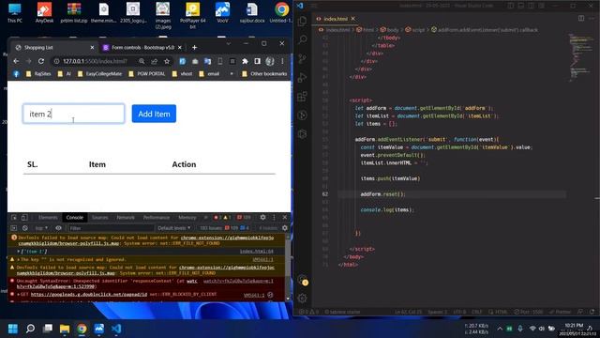600x338 pixels.
Task: Open Default levels dropdown in console
Action: tap(174, 228)
